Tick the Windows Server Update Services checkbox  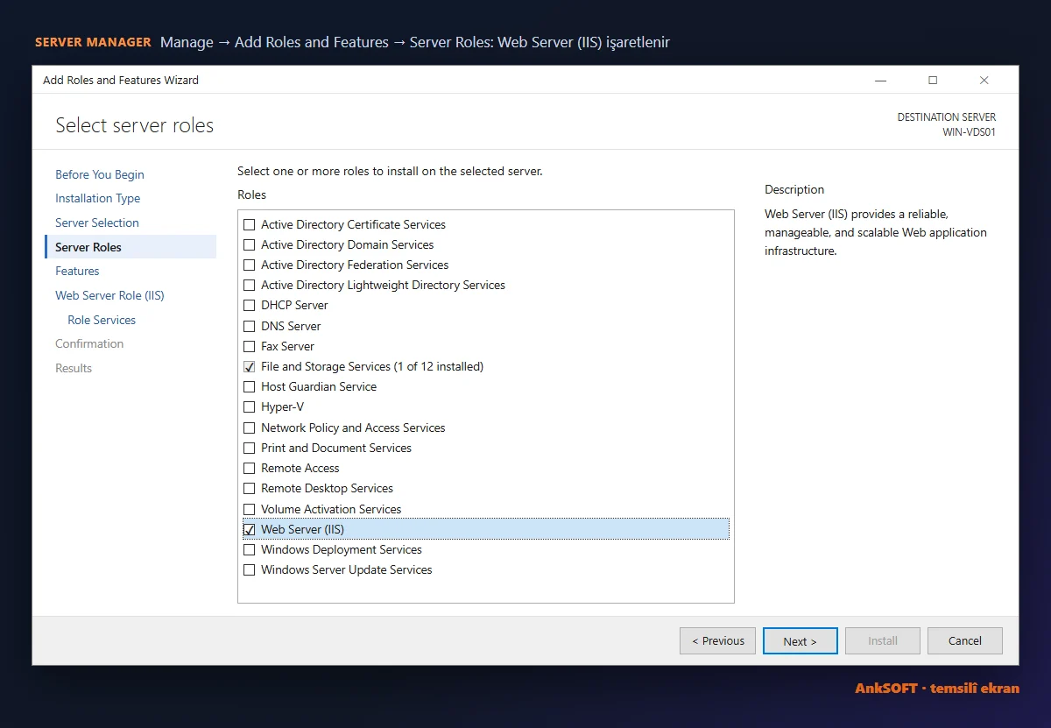click(x=250, y=570)
